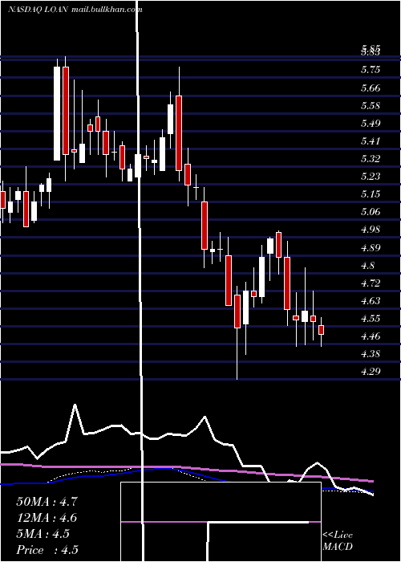
Task: Click the 4.55 price axis label
Action: (x=371, y=319)
